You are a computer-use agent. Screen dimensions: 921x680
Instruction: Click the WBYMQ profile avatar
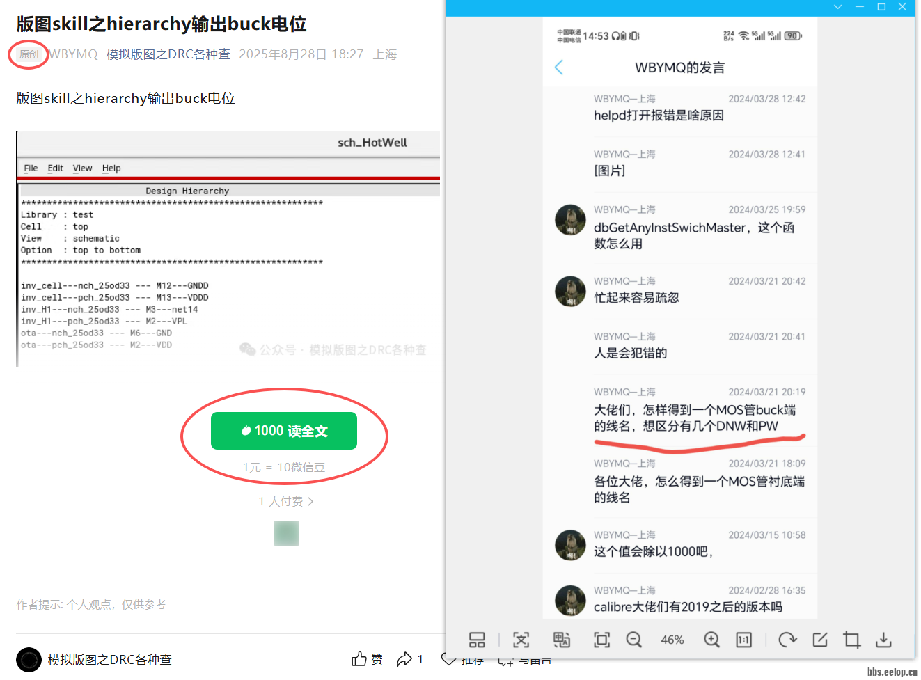[x=570, y=219]
